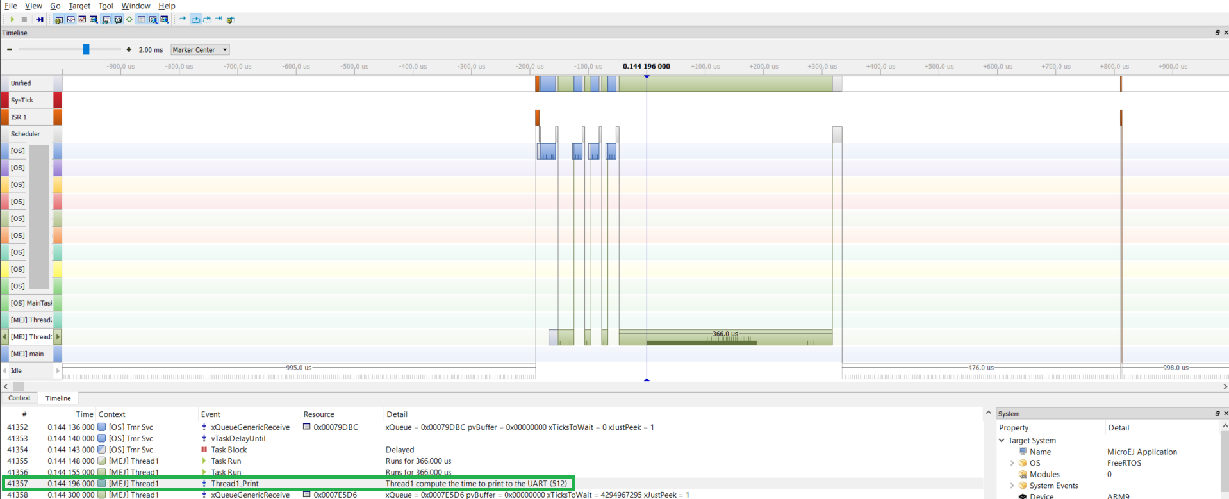1229x499 pixels.
Task: Open the Target menu
Action: click(79, 6)
